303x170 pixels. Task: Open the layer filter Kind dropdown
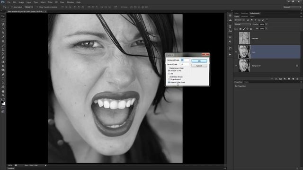(240, 20)
